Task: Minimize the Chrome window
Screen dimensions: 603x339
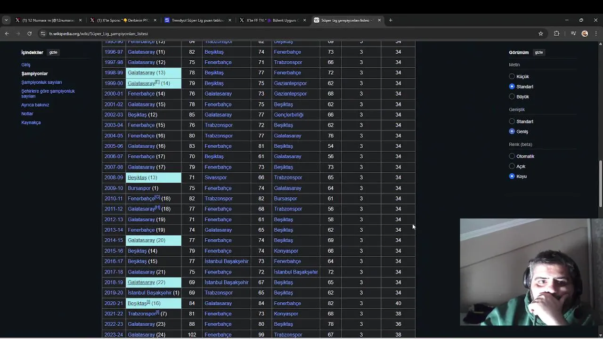Action: 567,20
